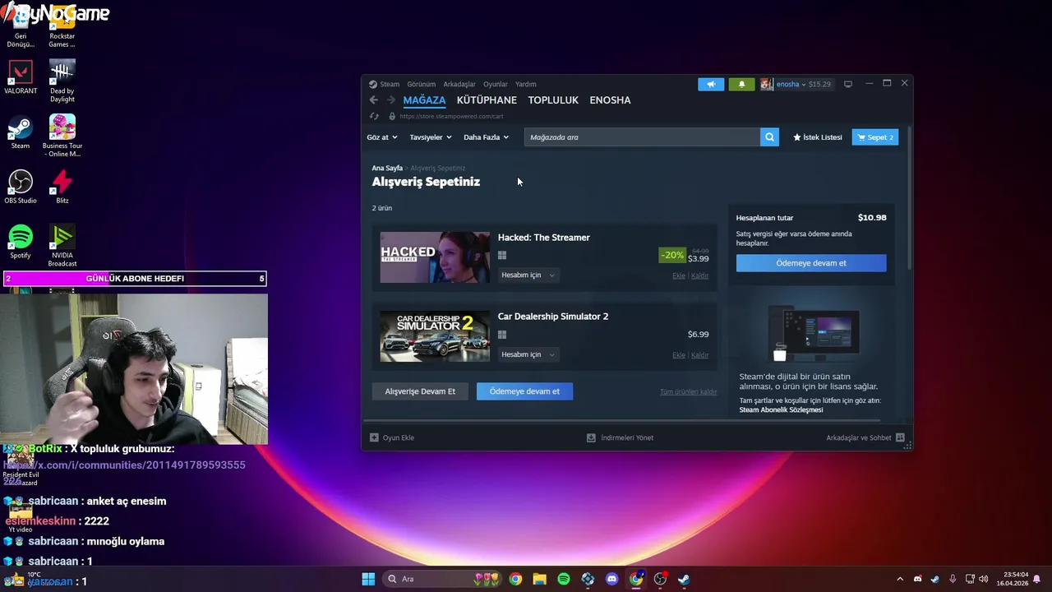The image size is (1052, 592).
Task: Select the Spotify desktop shortcut
Action: [21, 242]
